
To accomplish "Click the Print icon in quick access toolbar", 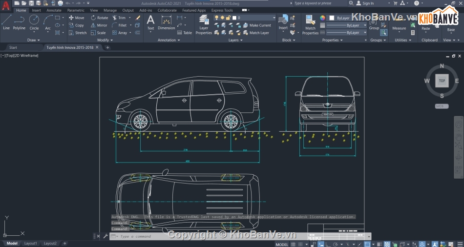I will point(61,3).
